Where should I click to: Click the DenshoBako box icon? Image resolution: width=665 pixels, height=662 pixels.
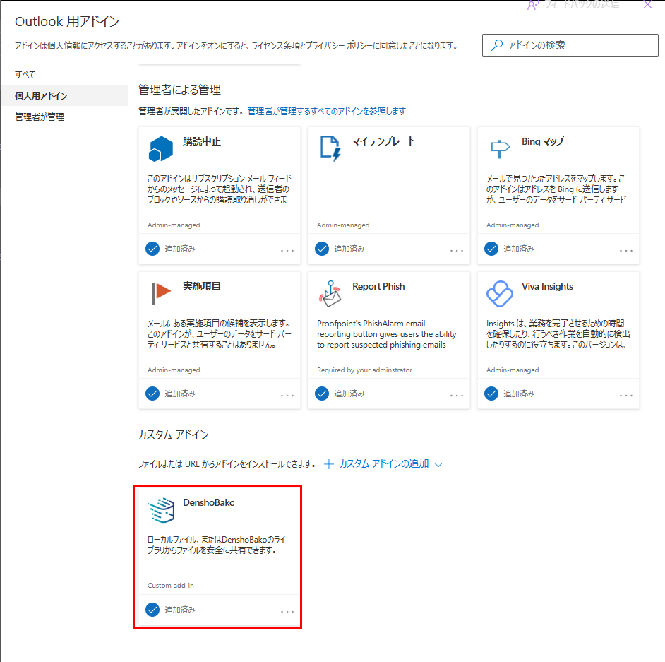161,510
